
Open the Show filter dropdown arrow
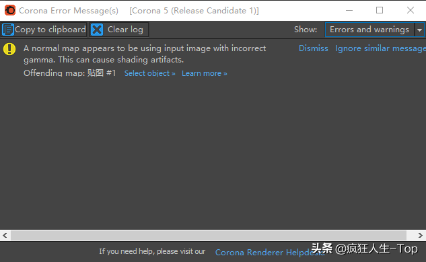419,30
